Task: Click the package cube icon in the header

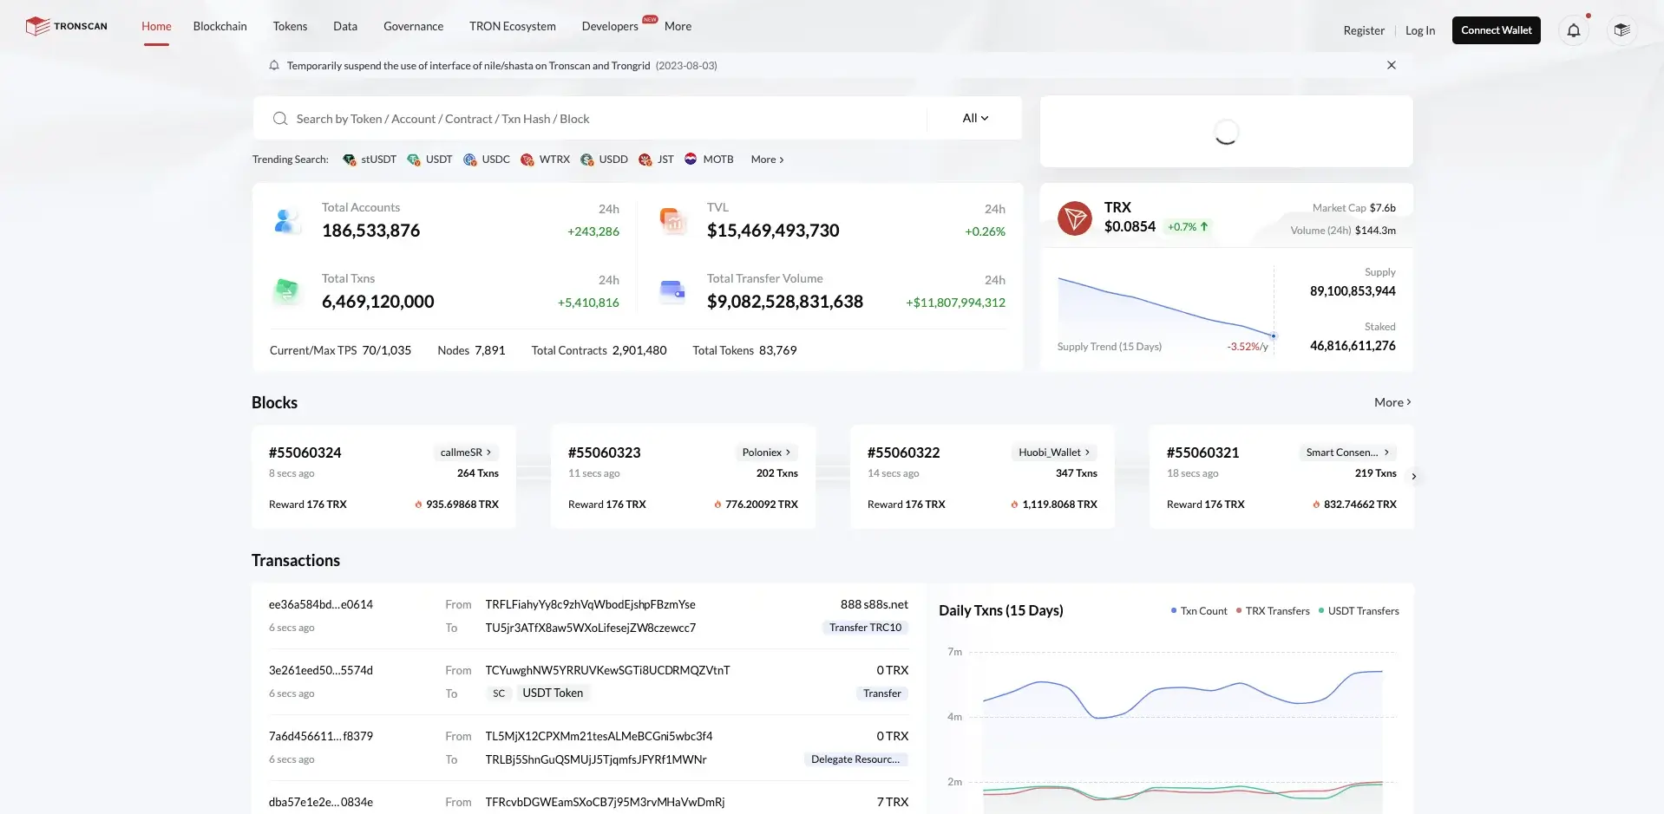Action: click(x=1621, y=30)
